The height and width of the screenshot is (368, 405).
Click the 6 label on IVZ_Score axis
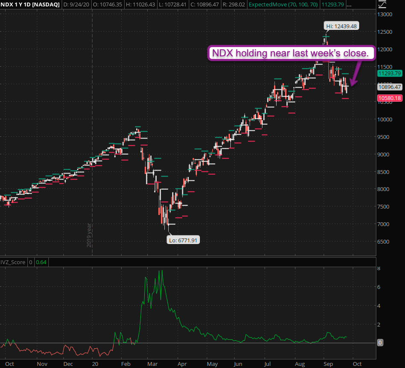(x=379, y=287)
